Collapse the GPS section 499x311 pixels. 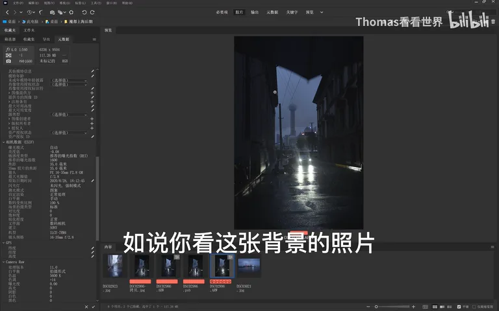point(4,242)
